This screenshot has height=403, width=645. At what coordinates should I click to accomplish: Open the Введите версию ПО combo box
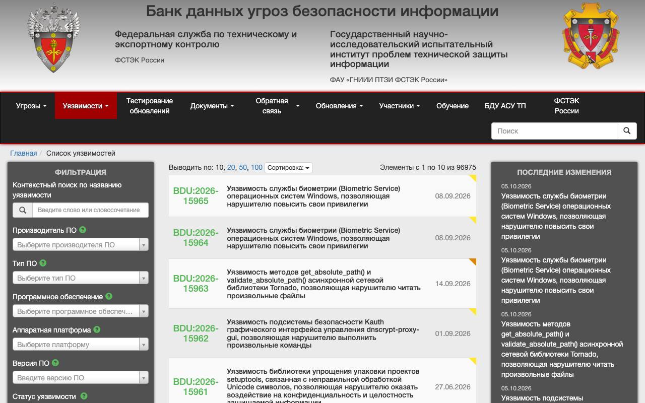(x=81, y=378)
